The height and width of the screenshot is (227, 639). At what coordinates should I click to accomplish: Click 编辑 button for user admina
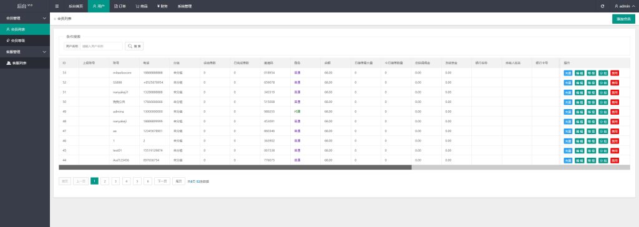pyautogui.click(x=580, y=112)
